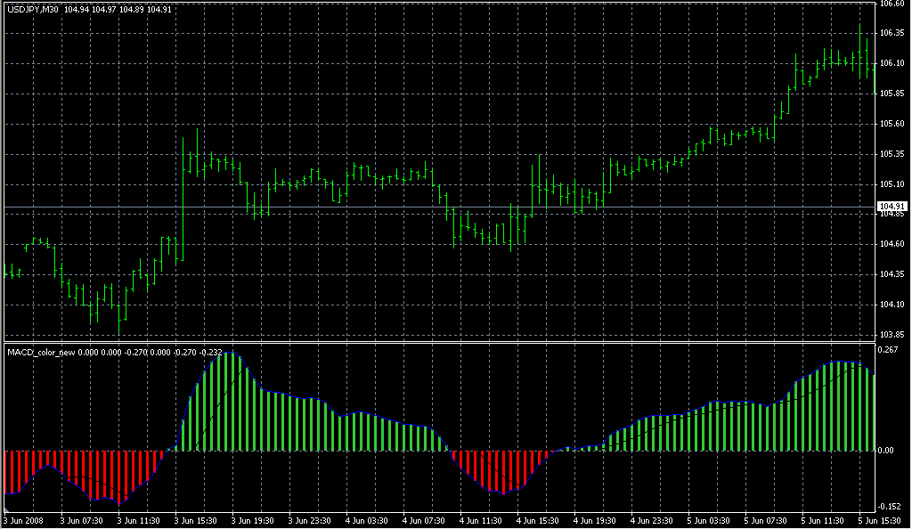Screen dimensions: 912x529
Task: Select the 3 Jun 2008 time label
Action: (x=23, y=520)
